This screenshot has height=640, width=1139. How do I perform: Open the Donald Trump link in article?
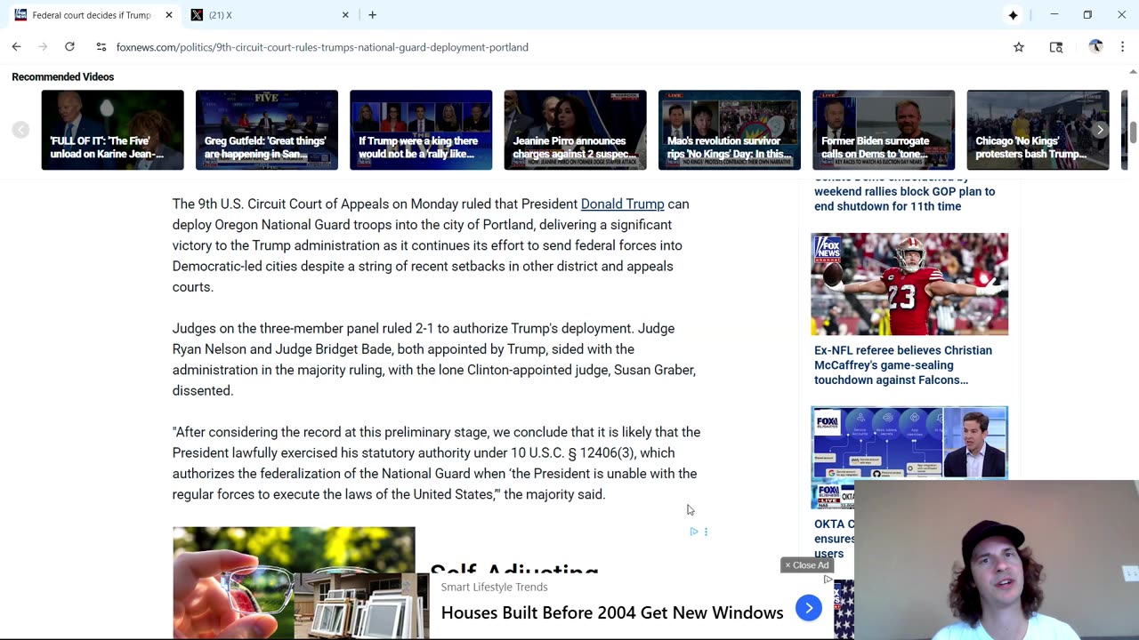coord(622,204)
